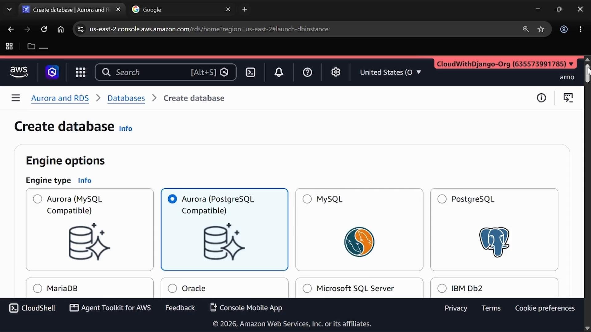
Task: Open the tutorials panel icon beside info
Action: (568, 98)
